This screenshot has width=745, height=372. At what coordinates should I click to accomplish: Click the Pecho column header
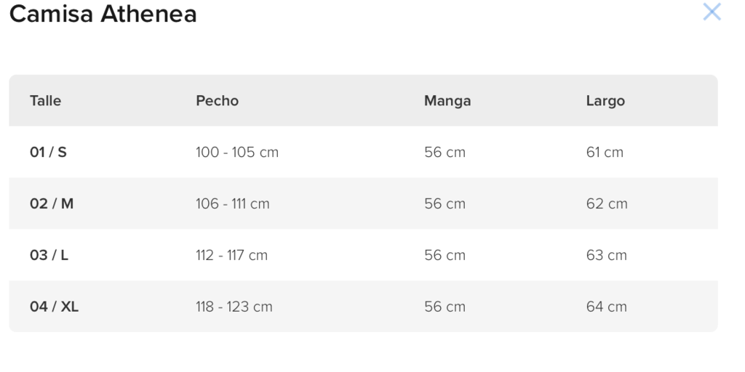click(x=217, y=100)
